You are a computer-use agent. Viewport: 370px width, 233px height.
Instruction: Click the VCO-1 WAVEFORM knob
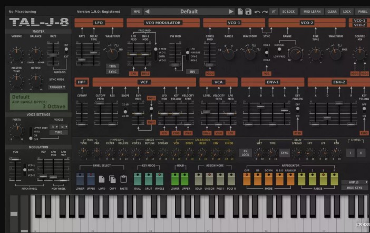(250, 54)
